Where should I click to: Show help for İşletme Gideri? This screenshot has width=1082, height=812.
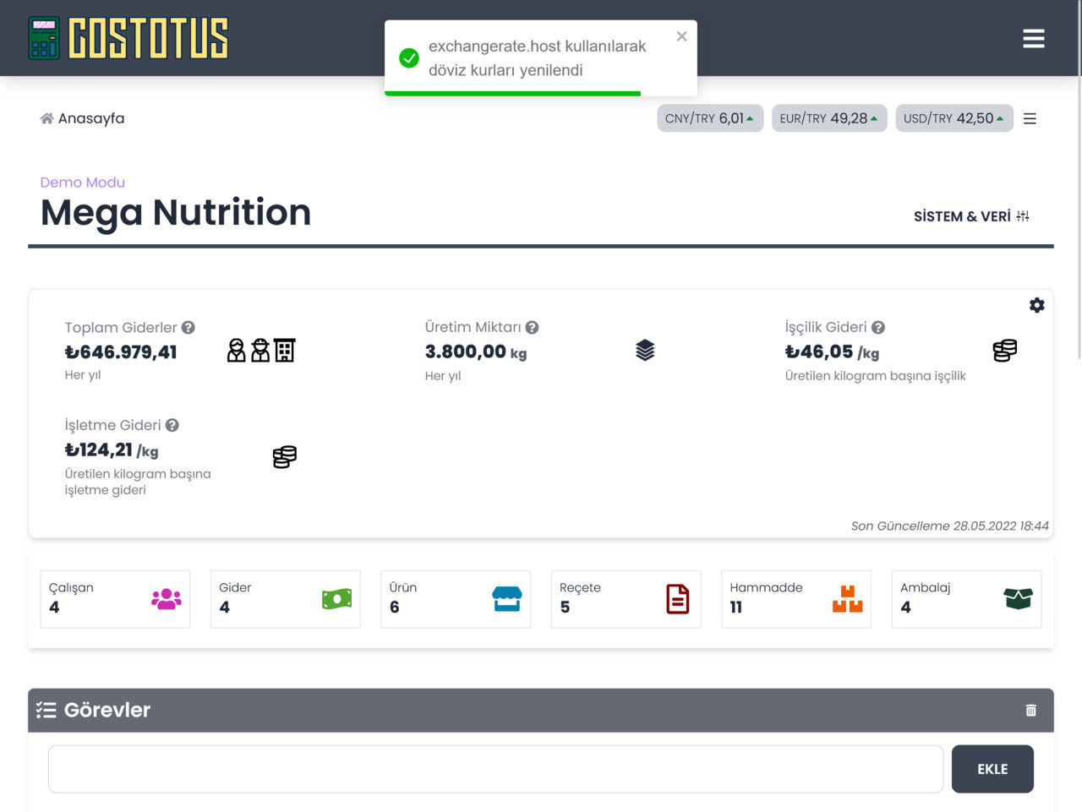pos(172,426)
